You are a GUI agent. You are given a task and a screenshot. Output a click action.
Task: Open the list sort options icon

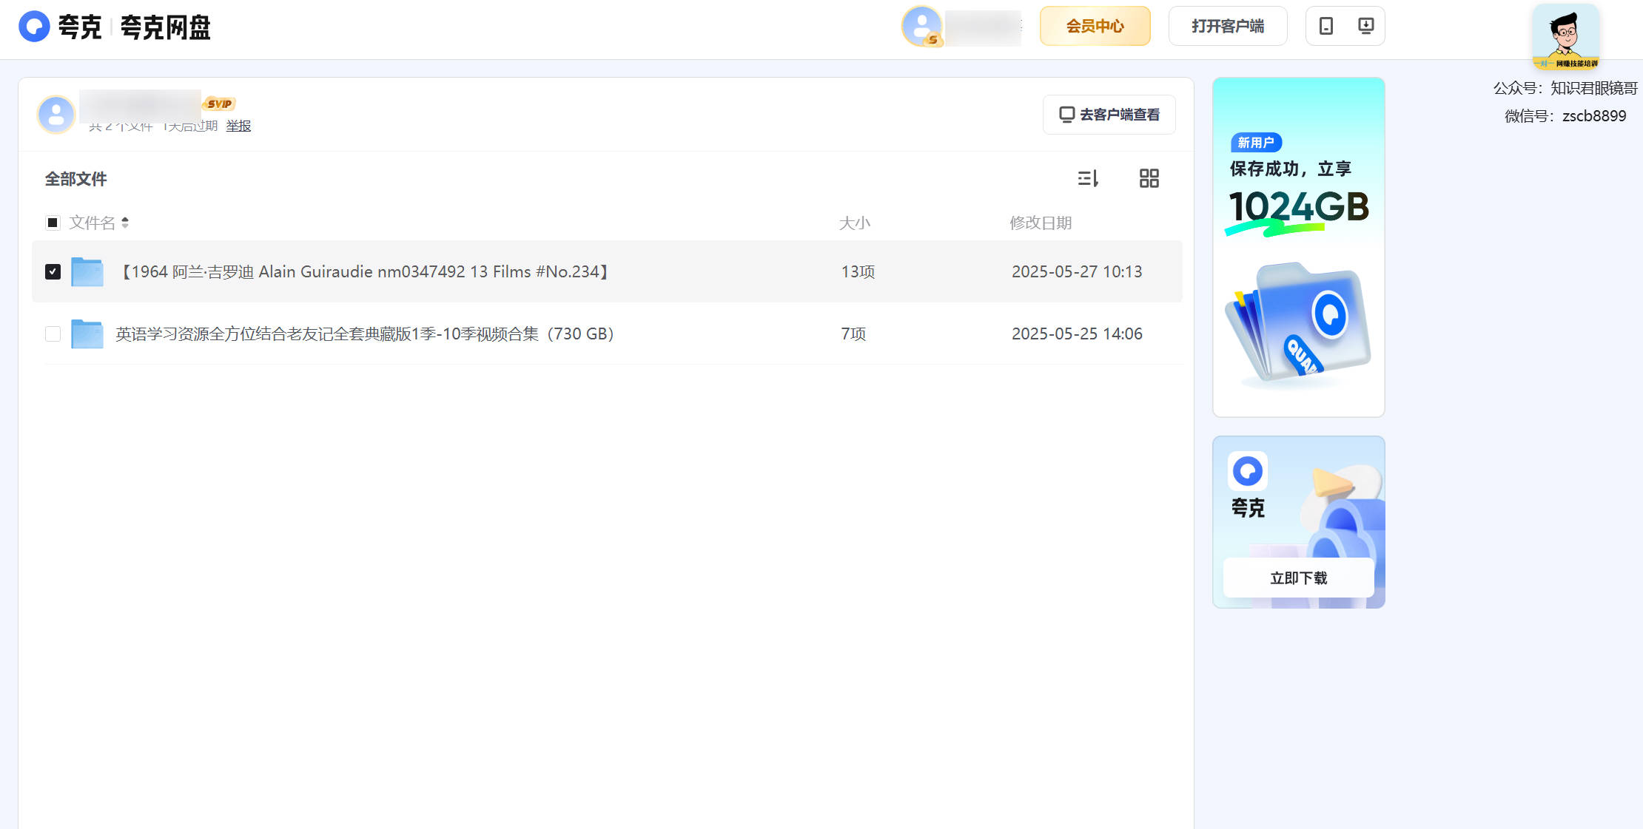pos(1089,178)
